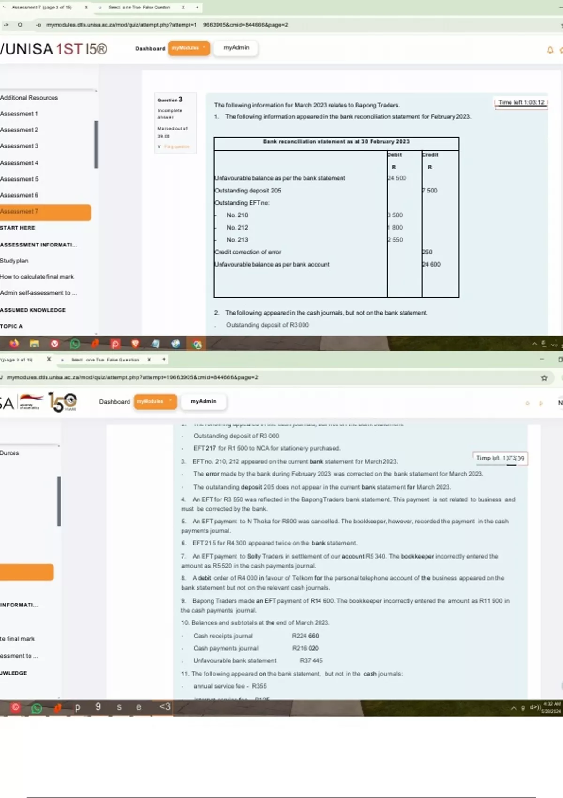Open the myAdmin menu in top header
Viewport: 563px width, 798px height.
(236, 48)
